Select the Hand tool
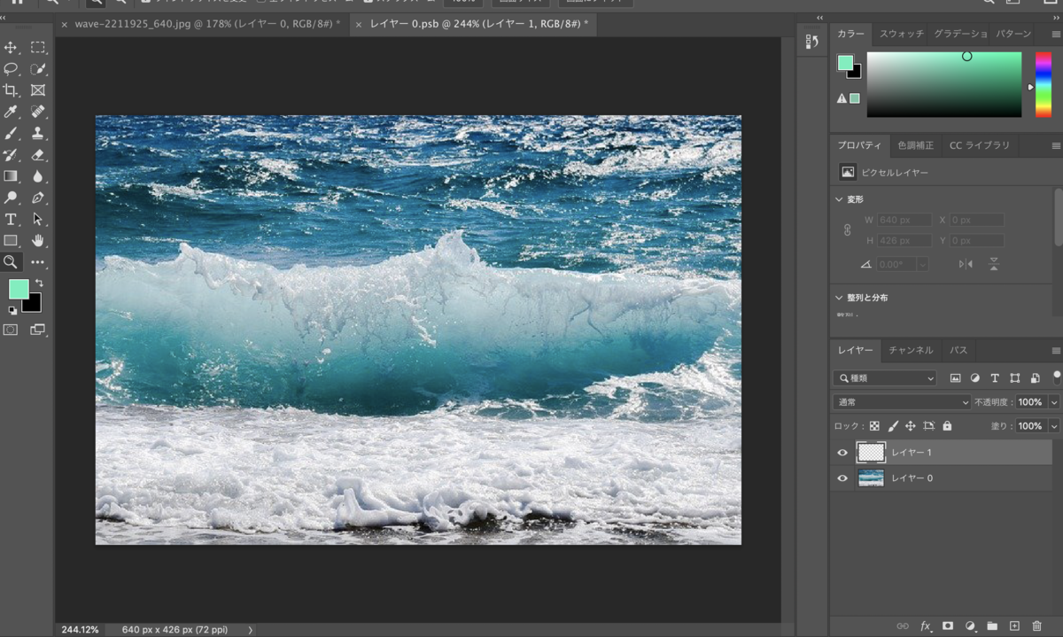Image resolution: width=1063 pixels, height=637 pixels. (x=38, y=241)
